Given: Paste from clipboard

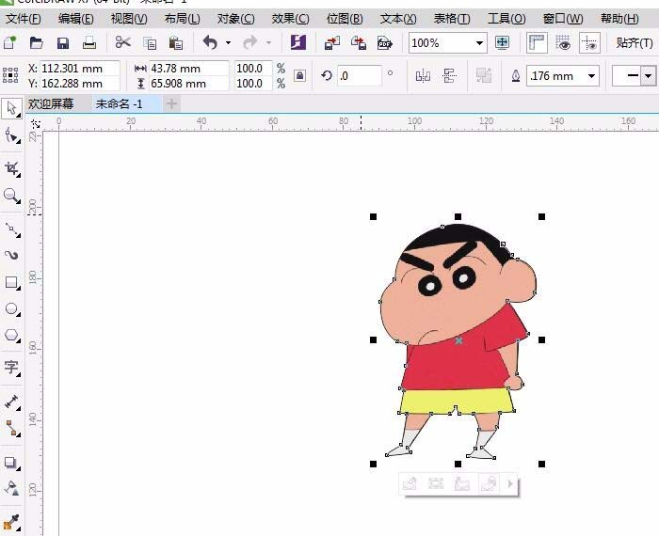Looking at the screenshot, I should tap(176, 43).
